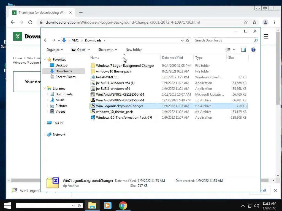Open Chrome profile menu
The image size is (282, 211).
coord(265,22)
